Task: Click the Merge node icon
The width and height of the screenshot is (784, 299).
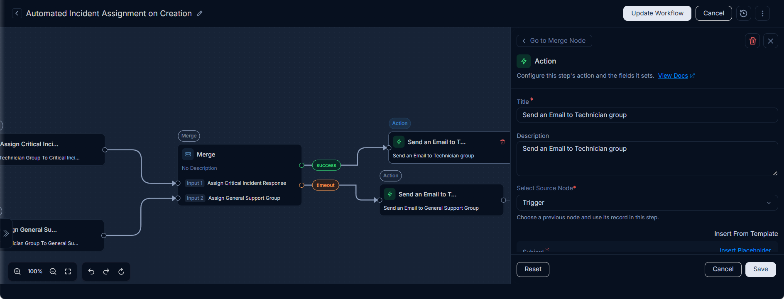Action: coord(188,154)
